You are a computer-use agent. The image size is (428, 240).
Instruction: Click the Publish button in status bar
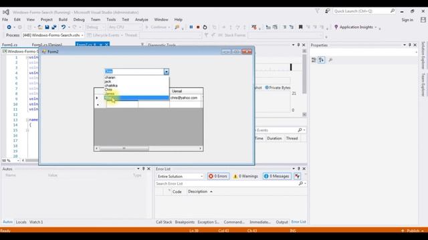click(x=413, y=231)
